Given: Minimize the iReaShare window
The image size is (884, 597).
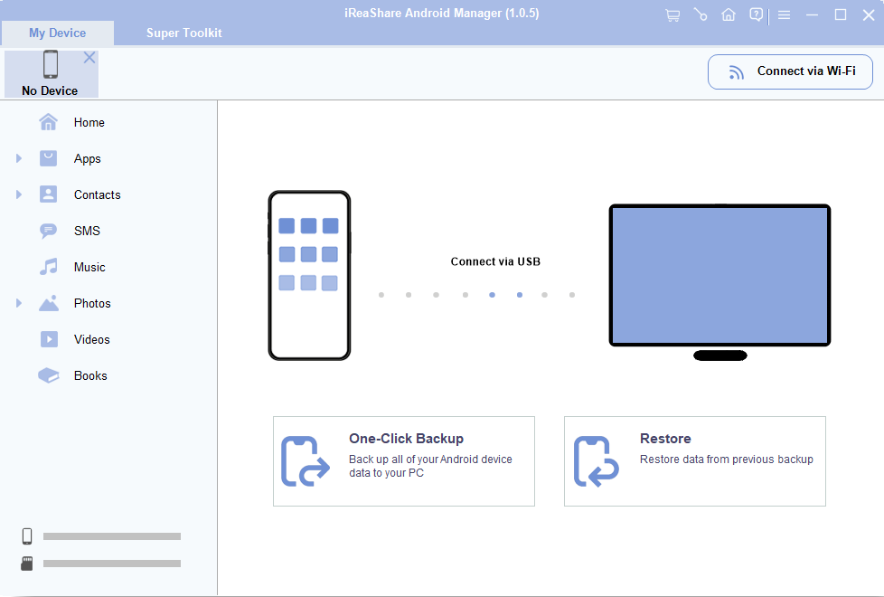Looking at the screenshot, I should pyautogui.click(x=812, y=15).
